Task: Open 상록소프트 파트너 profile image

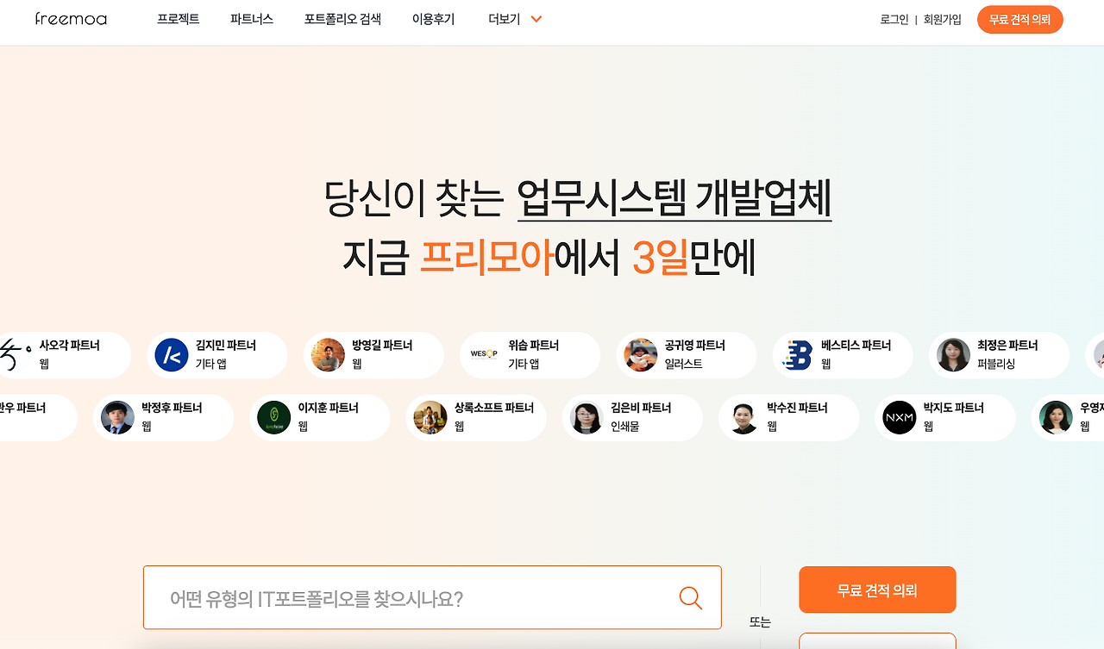Action: click(430, 417)
